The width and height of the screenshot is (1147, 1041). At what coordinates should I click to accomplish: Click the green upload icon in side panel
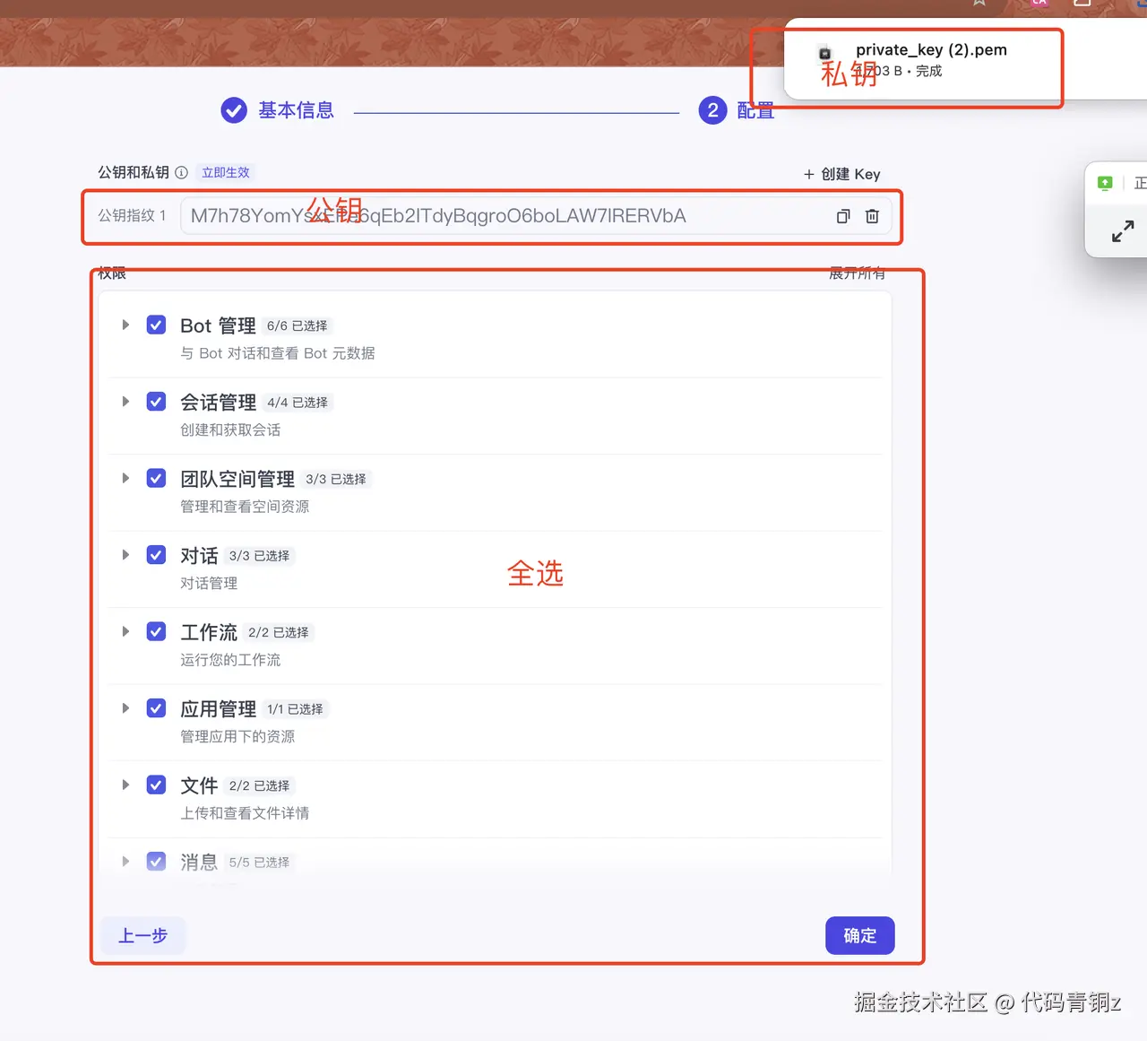[x=1105, y=183]
